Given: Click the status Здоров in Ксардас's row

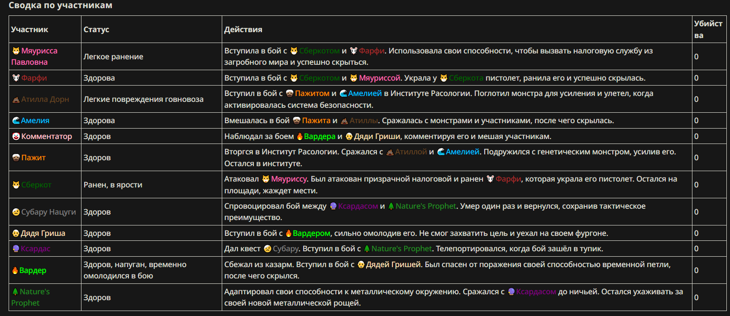Looking at the screenshot, I should 97,249.
